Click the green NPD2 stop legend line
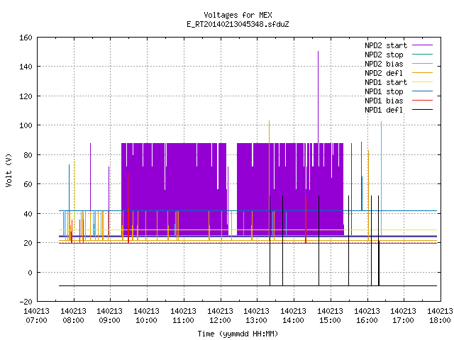Viewport: 454px width, 340px height. [423, 54]
